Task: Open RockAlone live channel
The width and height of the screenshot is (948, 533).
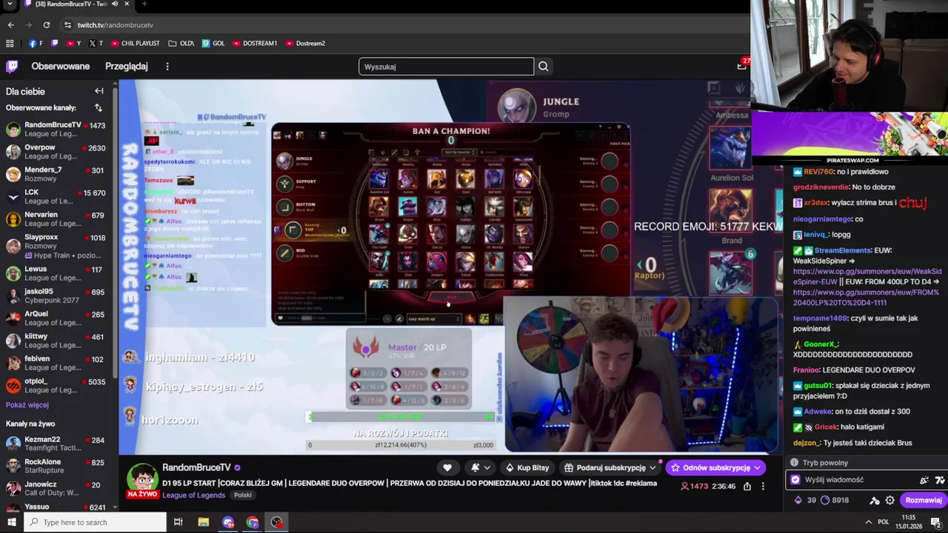Action: click(56, 466)
